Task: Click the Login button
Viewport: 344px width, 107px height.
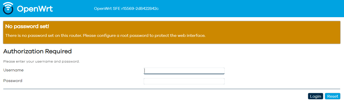Action: point(315,96)
